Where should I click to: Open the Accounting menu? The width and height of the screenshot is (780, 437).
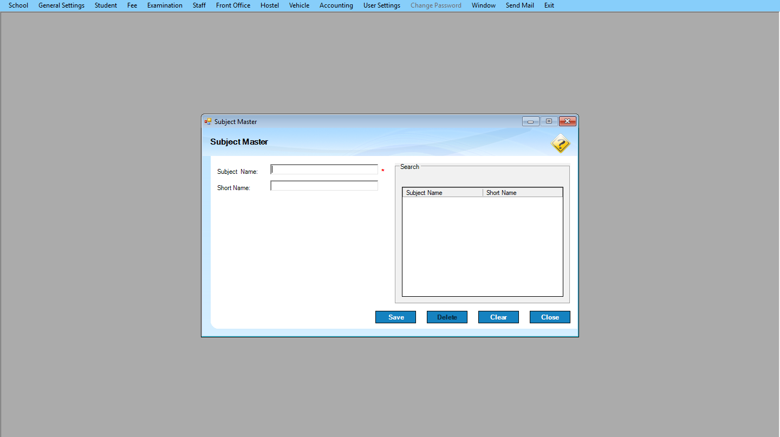(x=336, y=5)
